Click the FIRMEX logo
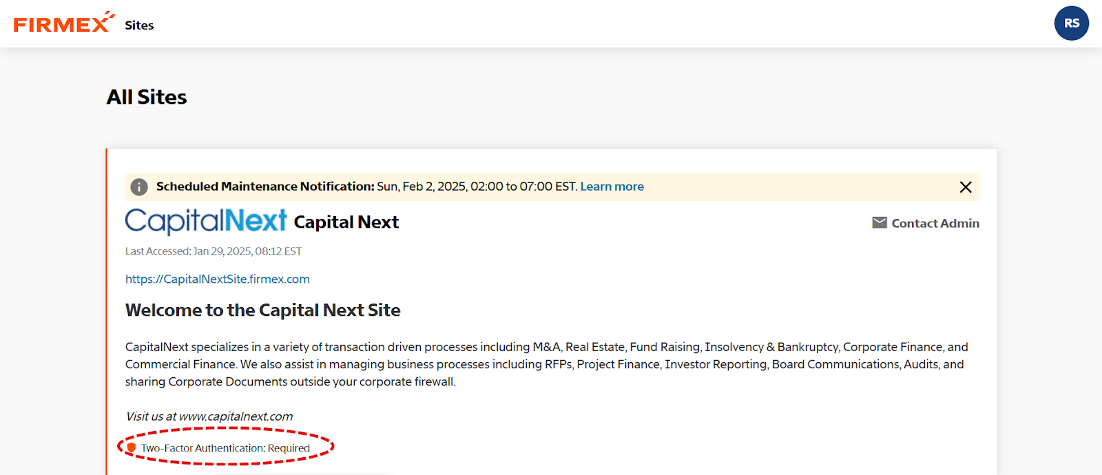1102x475 pixels. (64, 23)
